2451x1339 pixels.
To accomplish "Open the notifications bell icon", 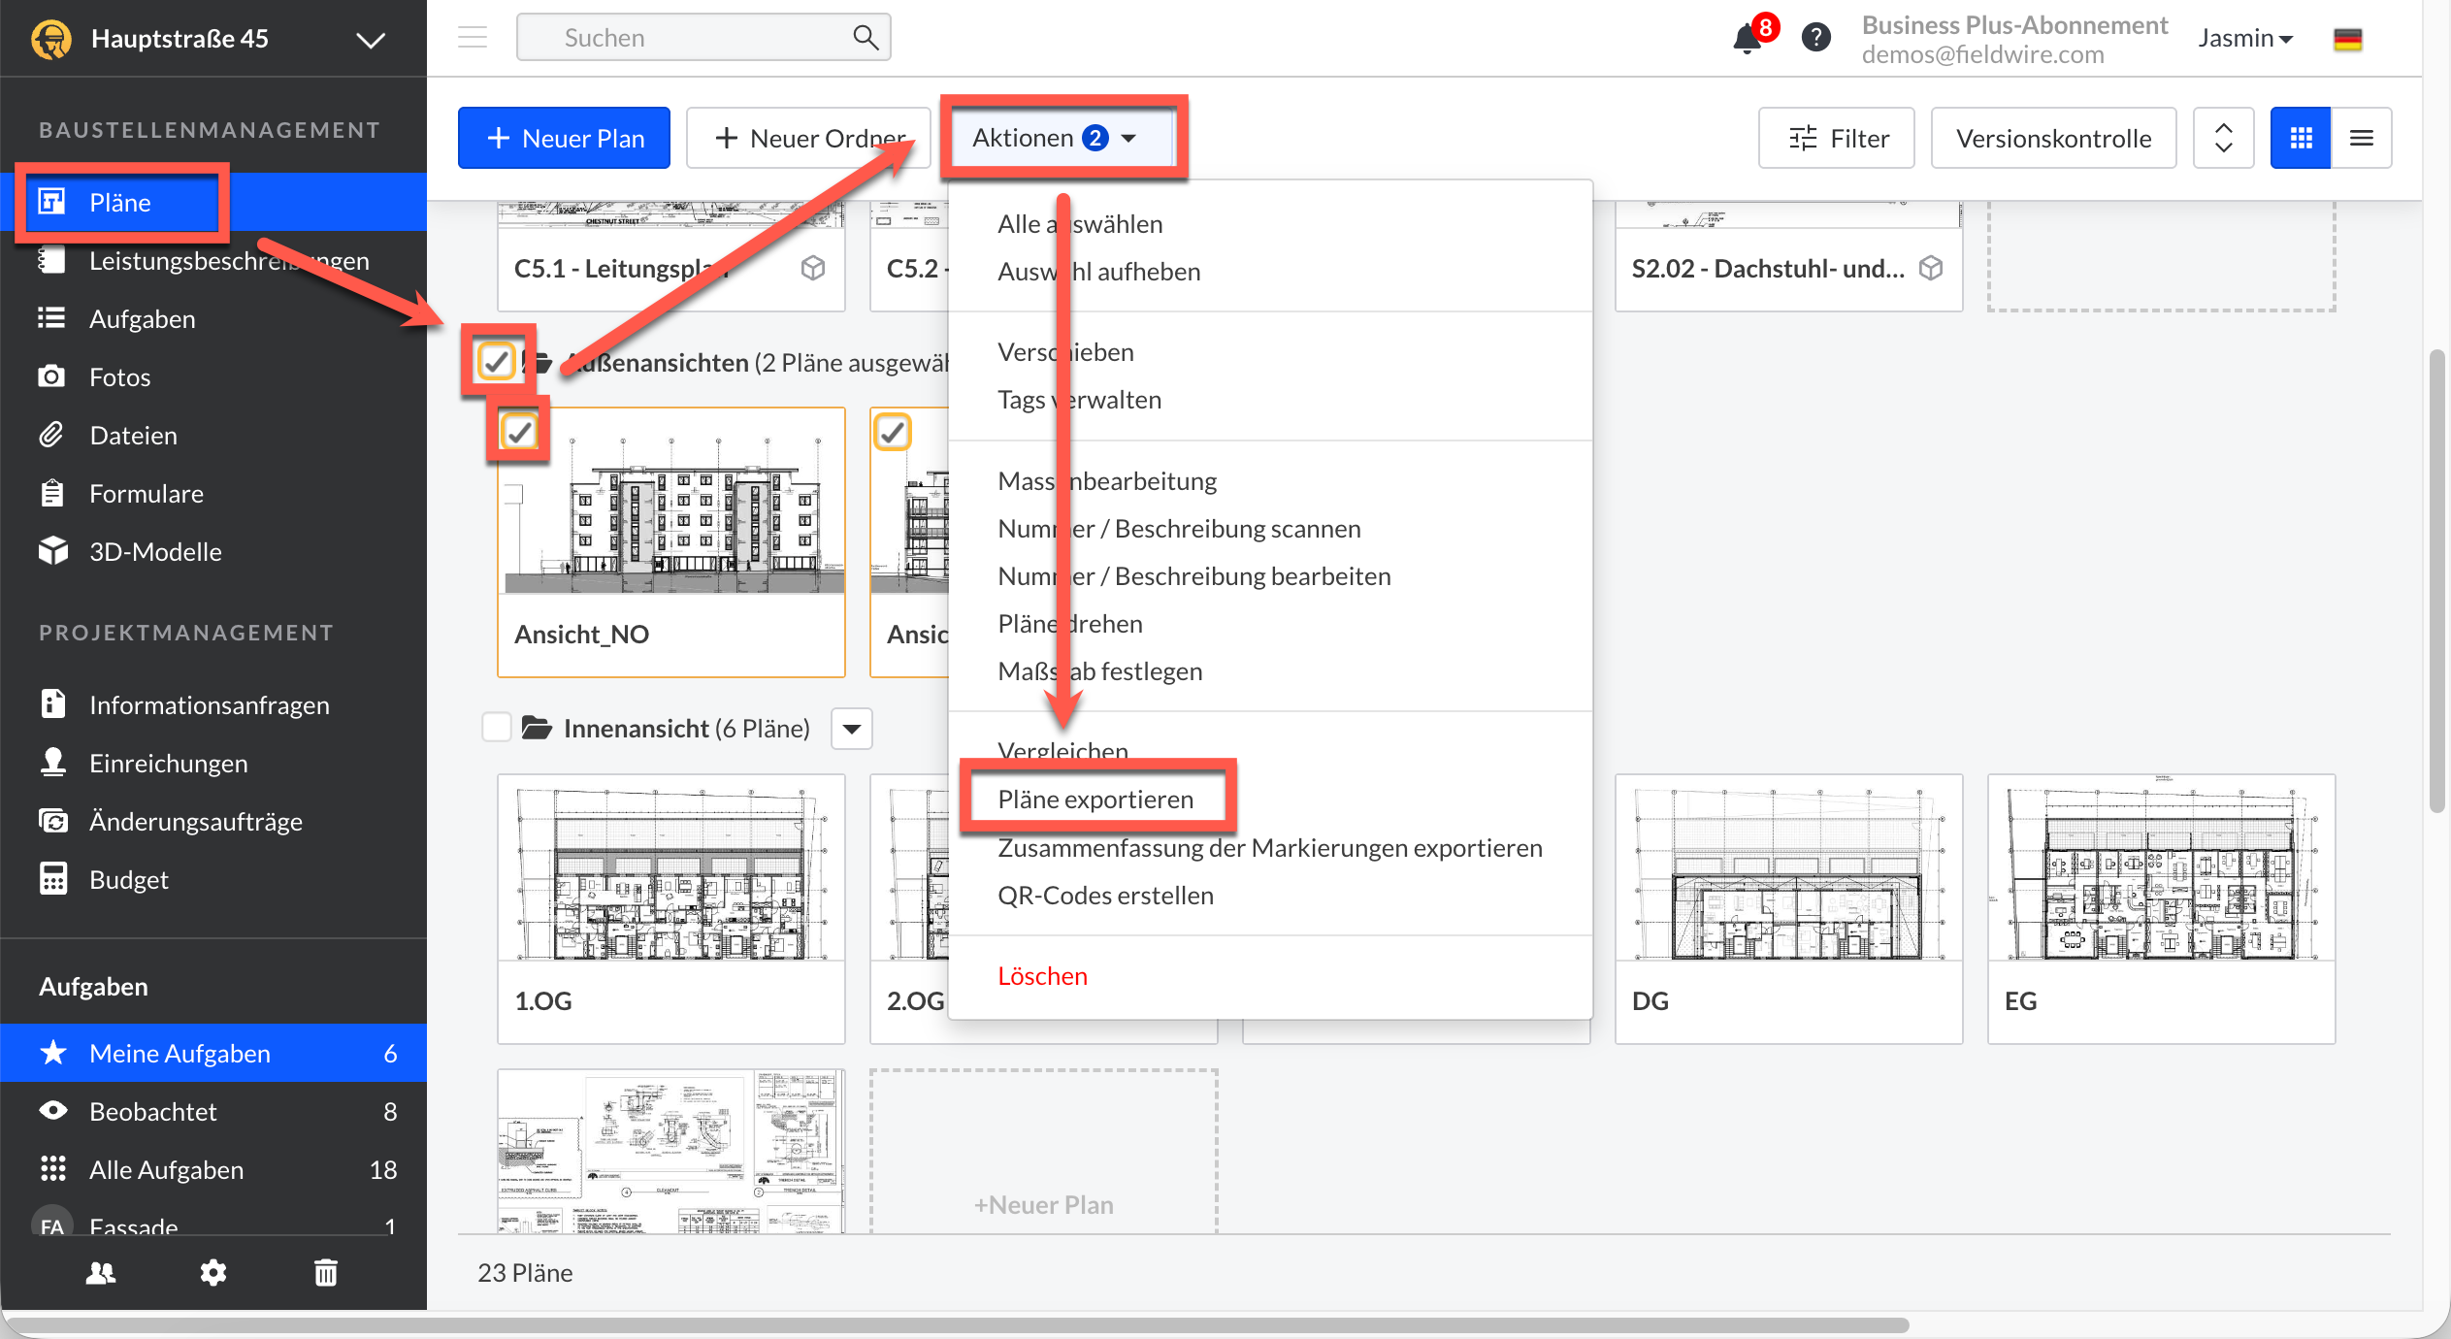I will coord(1748,39).
